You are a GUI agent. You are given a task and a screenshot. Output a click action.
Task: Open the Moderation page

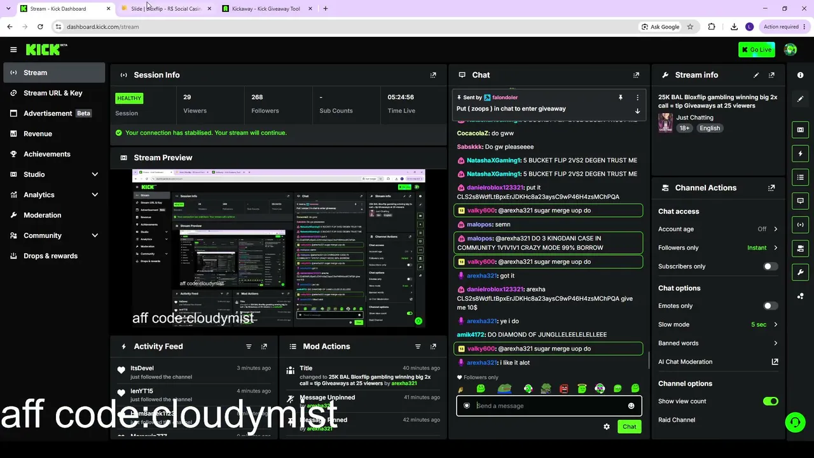54,215
